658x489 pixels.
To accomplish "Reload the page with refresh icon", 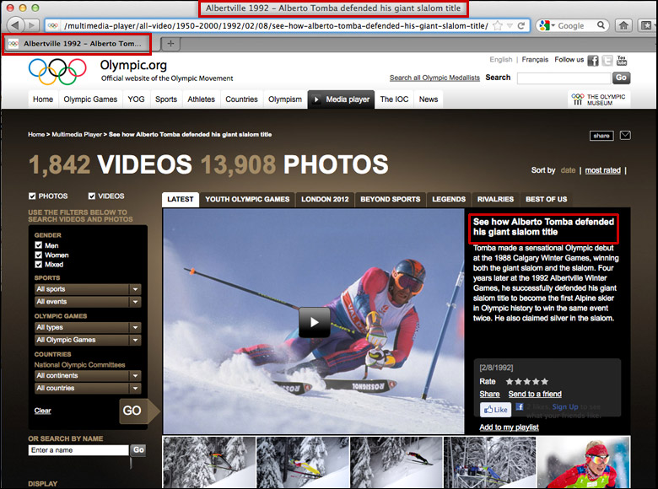I will click(521, 25).
